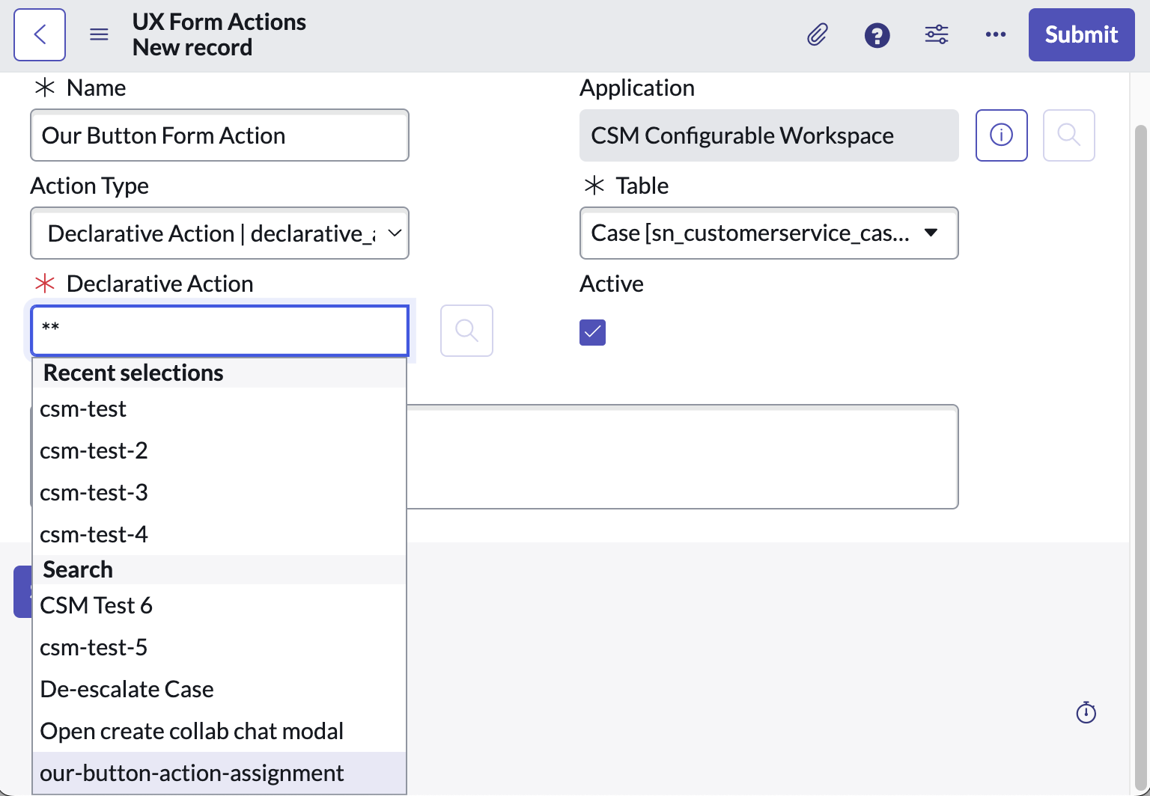Open the Application info icon
This screenshot has width=1150, height=796.
[x=1002, y=135]
